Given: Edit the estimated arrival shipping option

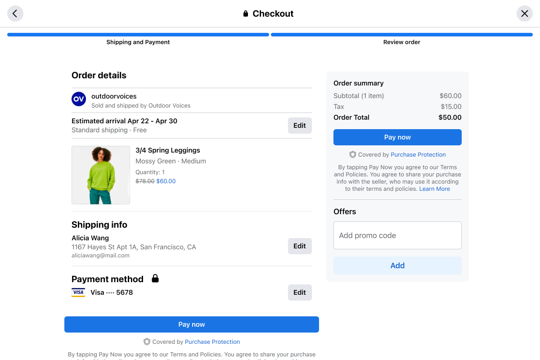Looking at the screenshot, I should pos(300,126).
